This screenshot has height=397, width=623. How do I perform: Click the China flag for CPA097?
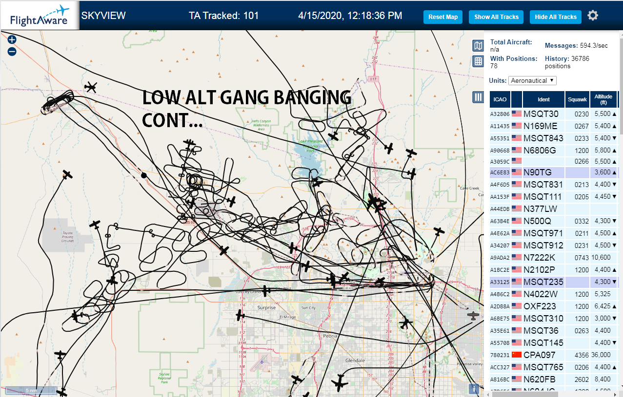[516, 355]
